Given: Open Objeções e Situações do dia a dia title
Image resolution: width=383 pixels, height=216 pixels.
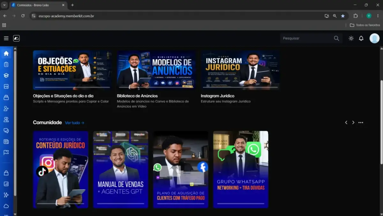Looking at the screenshot, I should 63,96.
